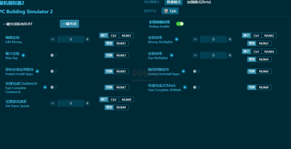This screenshot has height=149, width=291.
Task: Switch on Fast Complete 3DMark
Action: (196, 87)
